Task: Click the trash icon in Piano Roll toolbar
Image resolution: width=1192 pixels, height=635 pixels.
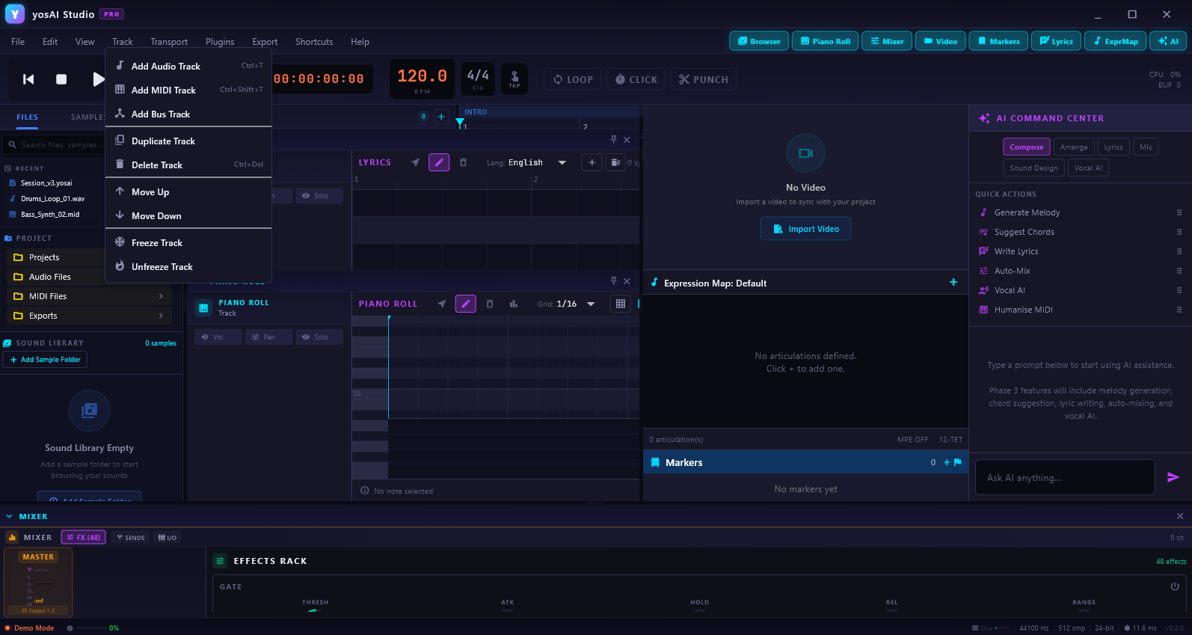Action: (x=490, y=304)
